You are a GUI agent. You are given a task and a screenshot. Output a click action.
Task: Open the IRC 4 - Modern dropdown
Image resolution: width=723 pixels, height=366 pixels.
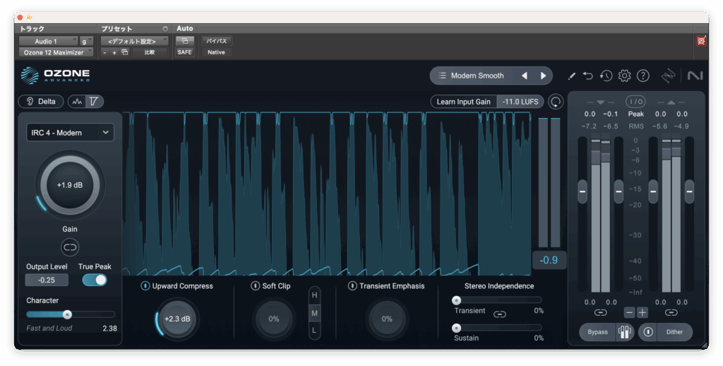70,132
